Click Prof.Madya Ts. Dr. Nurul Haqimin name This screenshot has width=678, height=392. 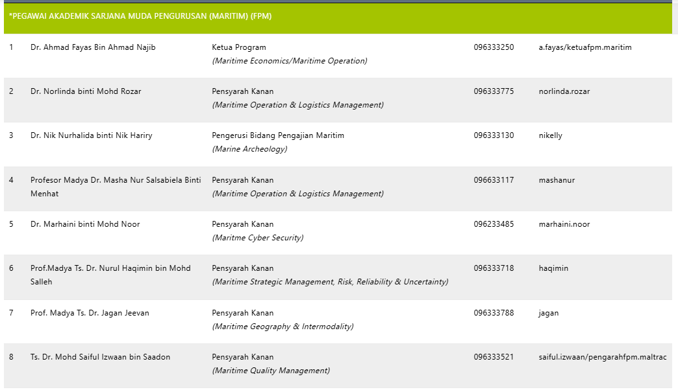[x=110, y=268]
